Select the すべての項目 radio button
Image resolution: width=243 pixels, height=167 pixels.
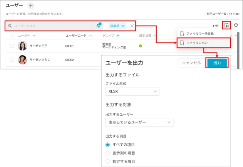point(107,145)
